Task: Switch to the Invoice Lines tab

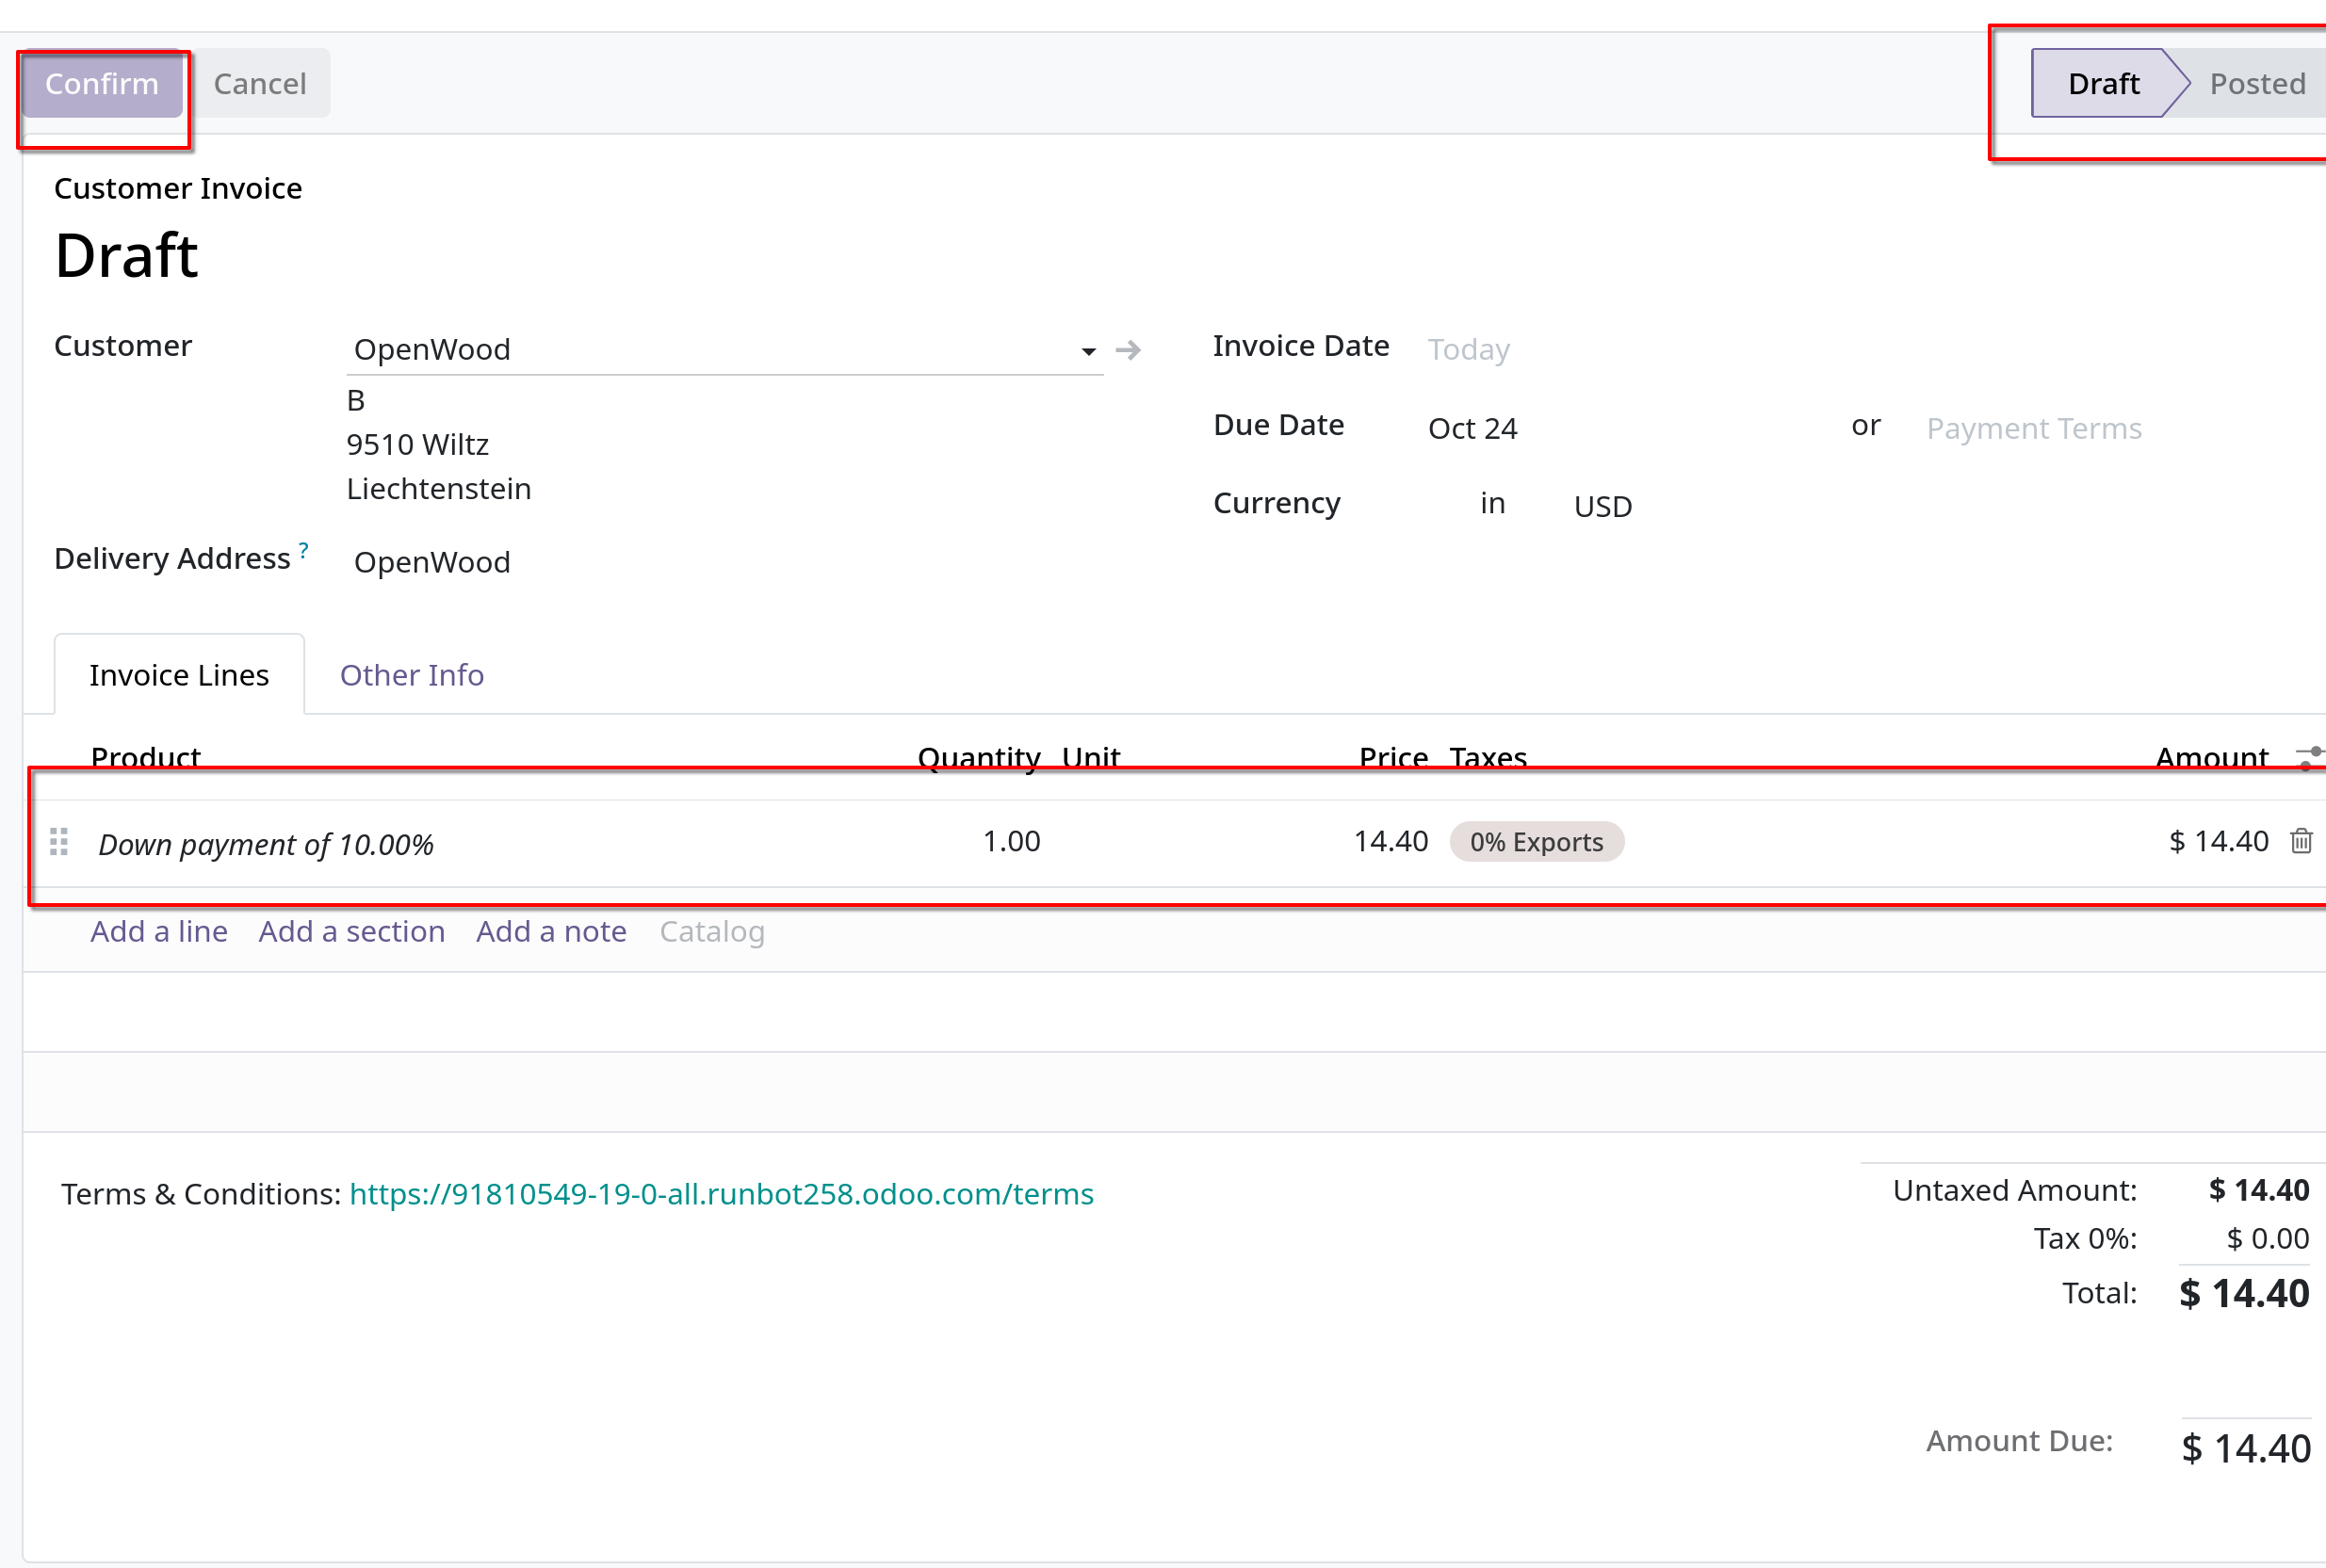Action: (179, 675)
